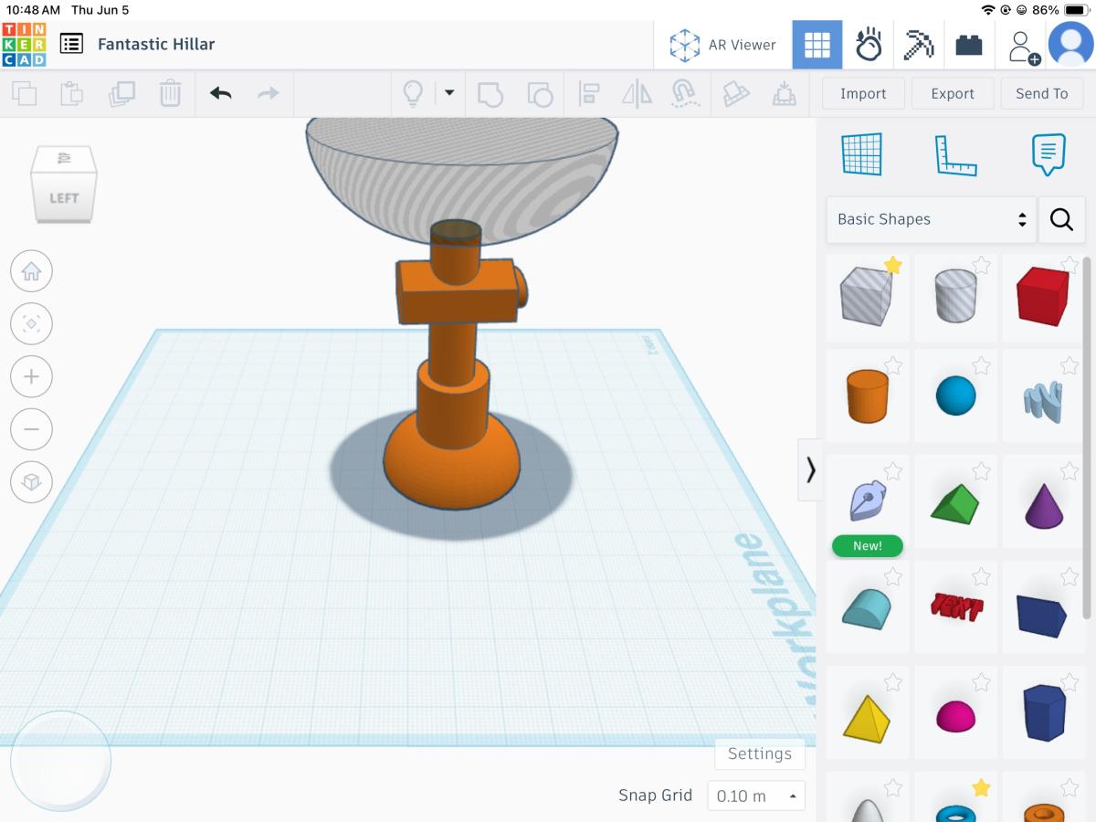Select the Ruler tool

pyautogui.click(x=955, y=154)
